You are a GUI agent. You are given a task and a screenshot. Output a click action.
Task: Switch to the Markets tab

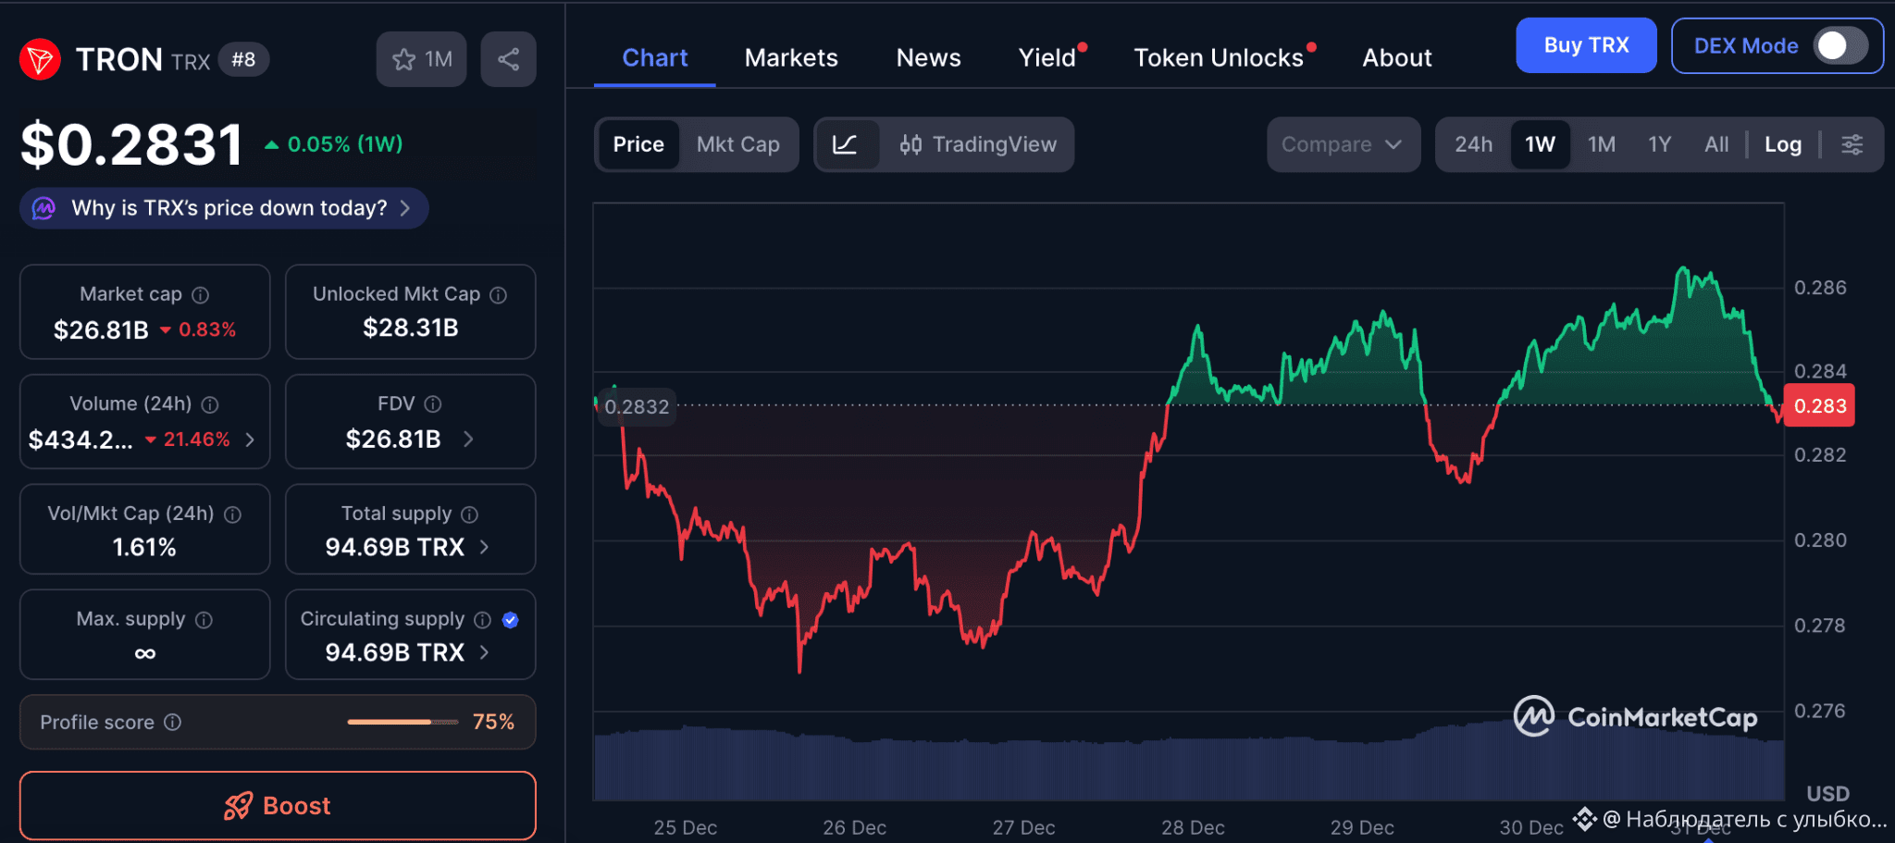[791, 57]
